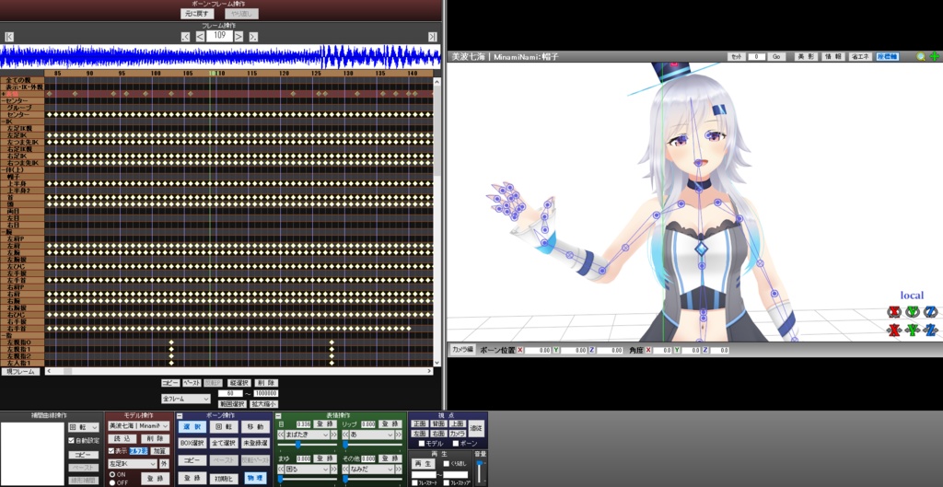Click the 移動 bone move button

tap(256, 427)
